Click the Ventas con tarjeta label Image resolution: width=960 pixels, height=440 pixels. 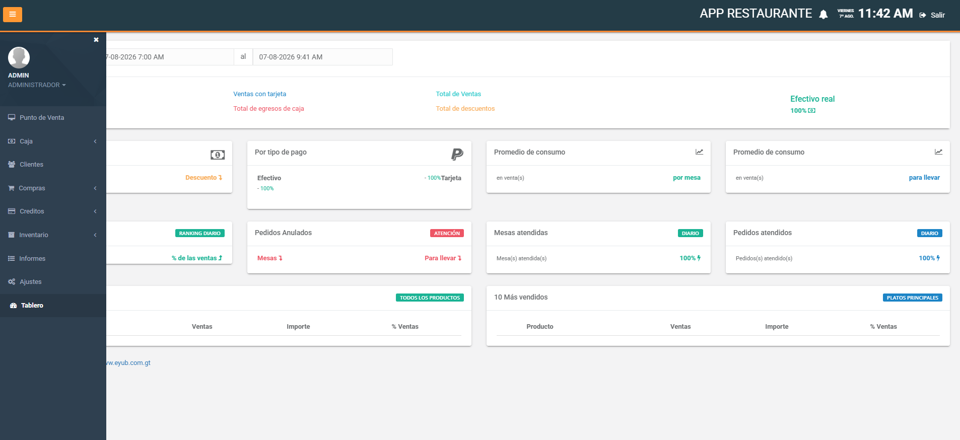259,94
